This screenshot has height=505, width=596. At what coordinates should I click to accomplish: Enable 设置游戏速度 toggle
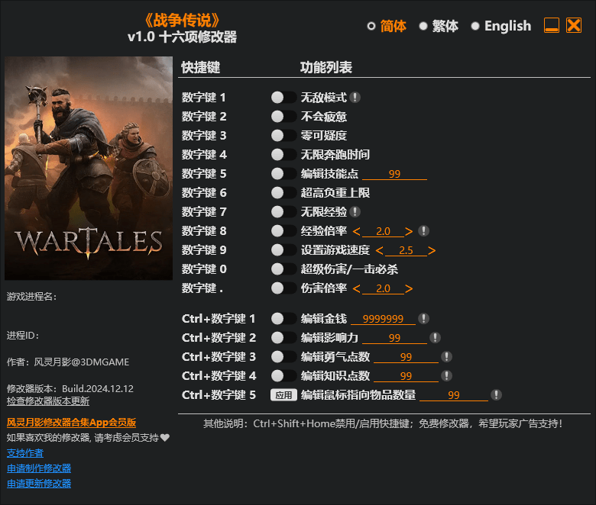(x=283, y=250)
